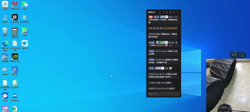Viewport: 250px width, 112px height.
Task: Select the green spreadsheet file icon on the desktop
Action: click(15, 109)
